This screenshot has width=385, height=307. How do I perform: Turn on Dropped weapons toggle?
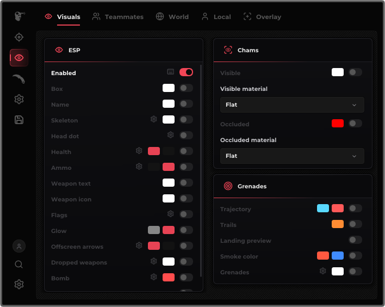(186, 261)
